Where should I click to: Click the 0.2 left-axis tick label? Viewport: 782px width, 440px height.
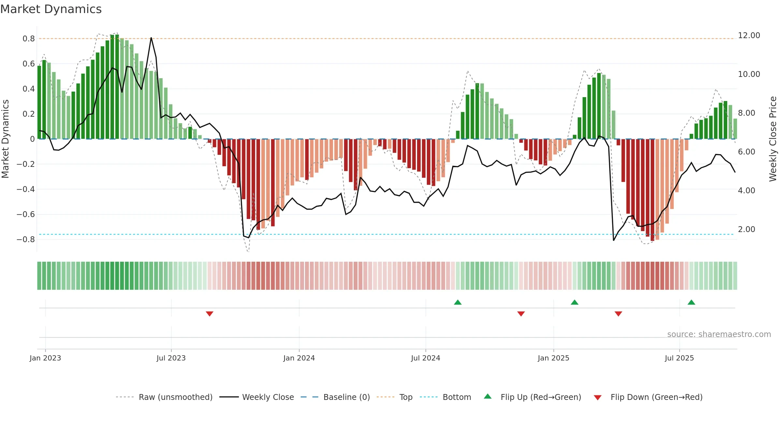pos(29,114)
